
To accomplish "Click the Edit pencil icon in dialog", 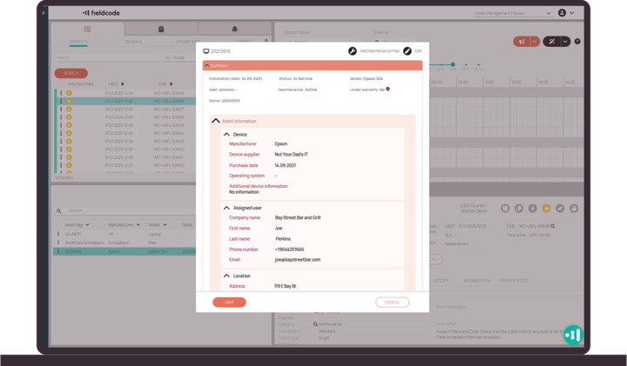I will pos(408,51).
